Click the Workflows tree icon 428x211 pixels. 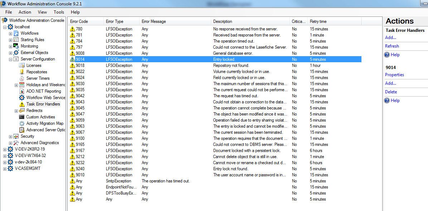(16, 33)
